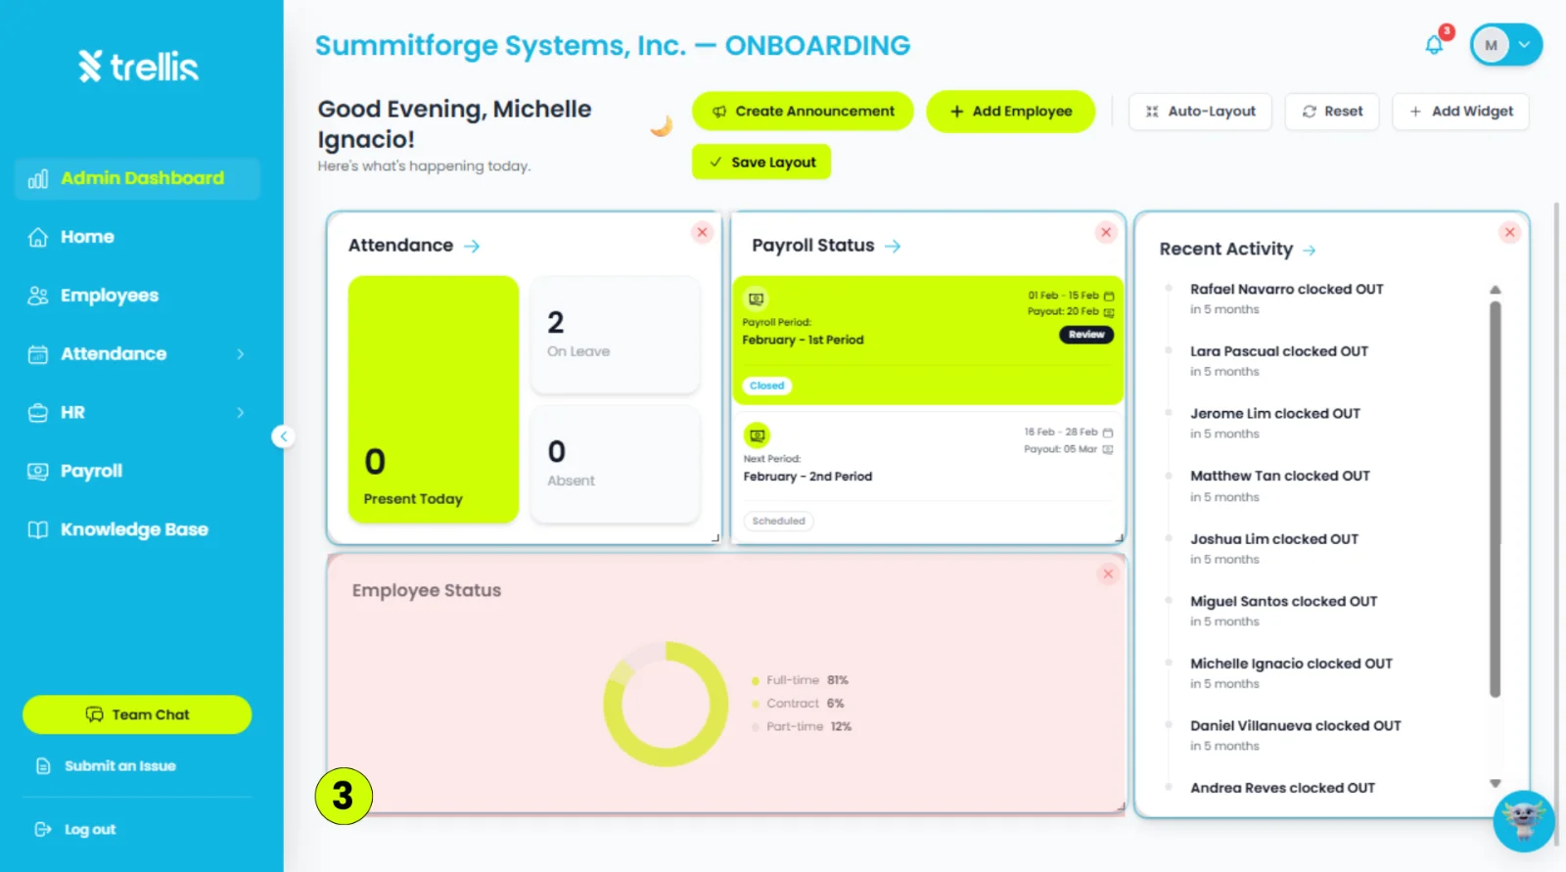Open Payroll Status widget arrow link
Image resolution: width=1566 pixels, height=872 pixels.
893,246
